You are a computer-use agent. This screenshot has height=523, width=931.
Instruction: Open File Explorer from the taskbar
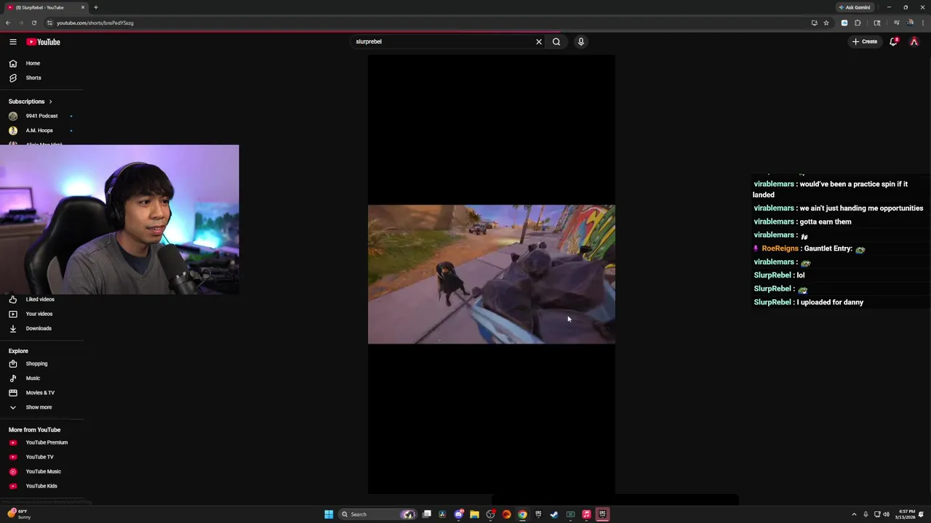pyautogui.click(x=474, y=514)
